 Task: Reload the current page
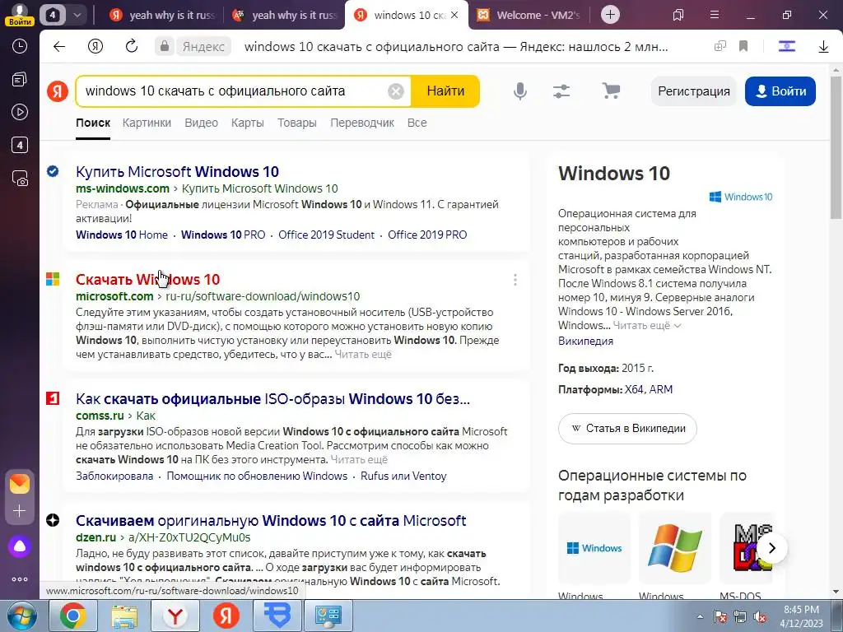131,47
